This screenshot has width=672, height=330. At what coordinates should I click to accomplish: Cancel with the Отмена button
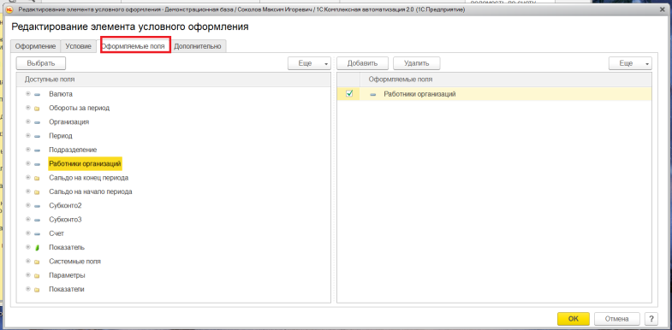pyautogui.click(x=616, y=319)
